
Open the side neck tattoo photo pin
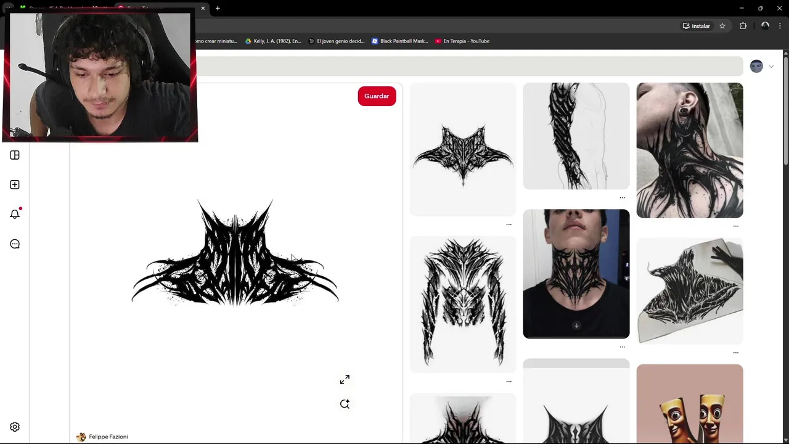[690, 150]
